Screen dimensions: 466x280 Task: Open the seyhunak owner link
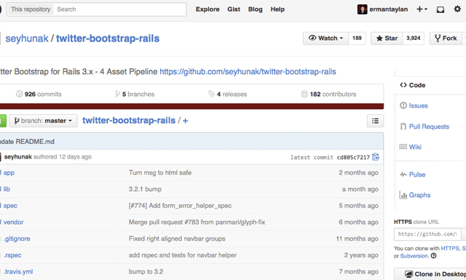tap(27, 39)
